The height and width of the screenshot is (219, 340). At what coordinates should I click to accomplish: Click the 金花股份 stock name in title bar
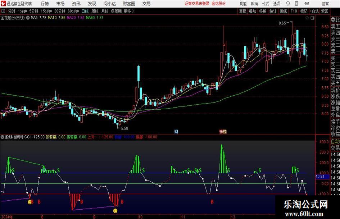click(x=219, y=4)
